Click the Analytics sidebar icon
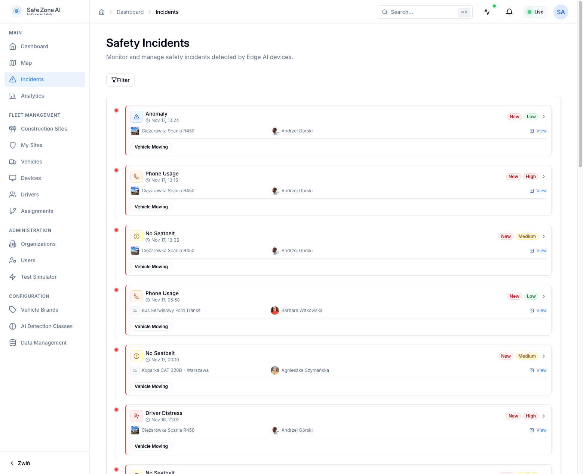Image resolution: width=583 pixels, height=474 pixels. pyautogui.click(x=12, y=95)
